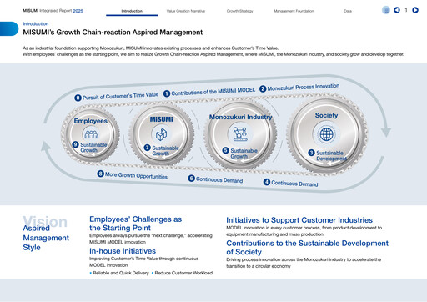The image size is (427, 302).
Task: Click the blue Introduction section label
Action: tap(36, 23)
